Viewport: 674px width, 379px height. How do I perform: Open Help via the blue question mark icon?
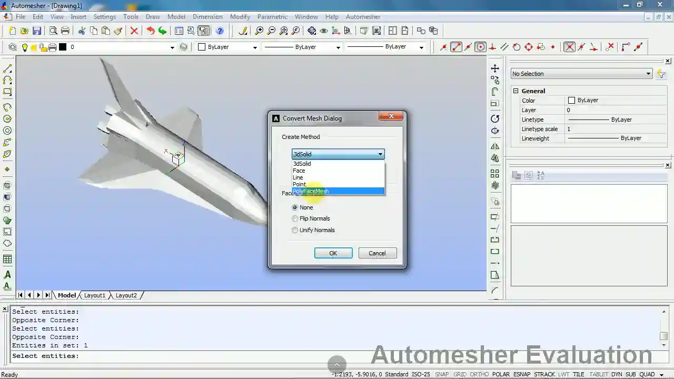click(x=220, y=31)
